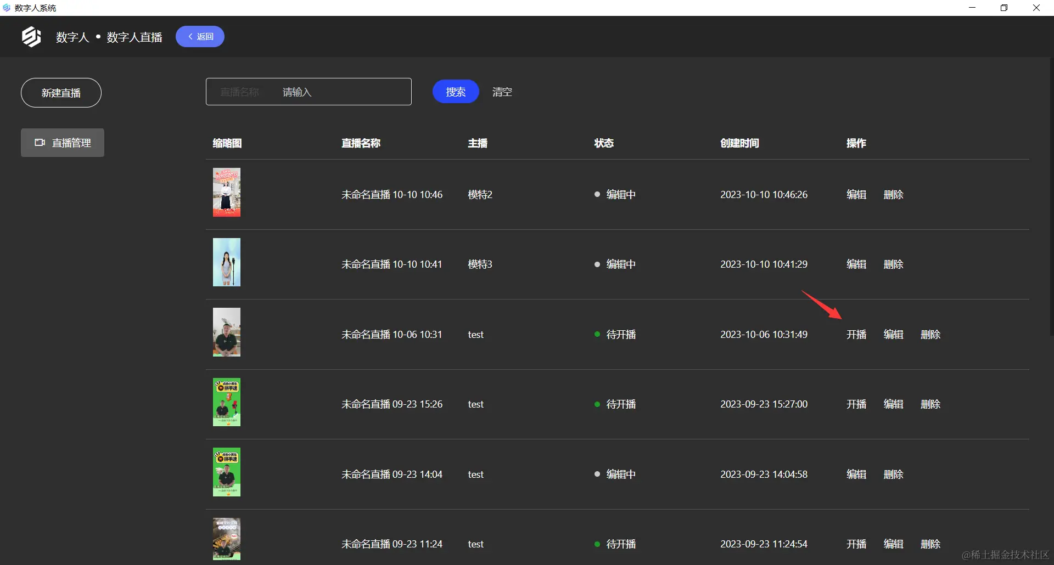Click 新建直播 to create a live stream
Image resolution: width=1054 pixels, height=565 pixels.
pyautogui.click(x=61, y=93)
